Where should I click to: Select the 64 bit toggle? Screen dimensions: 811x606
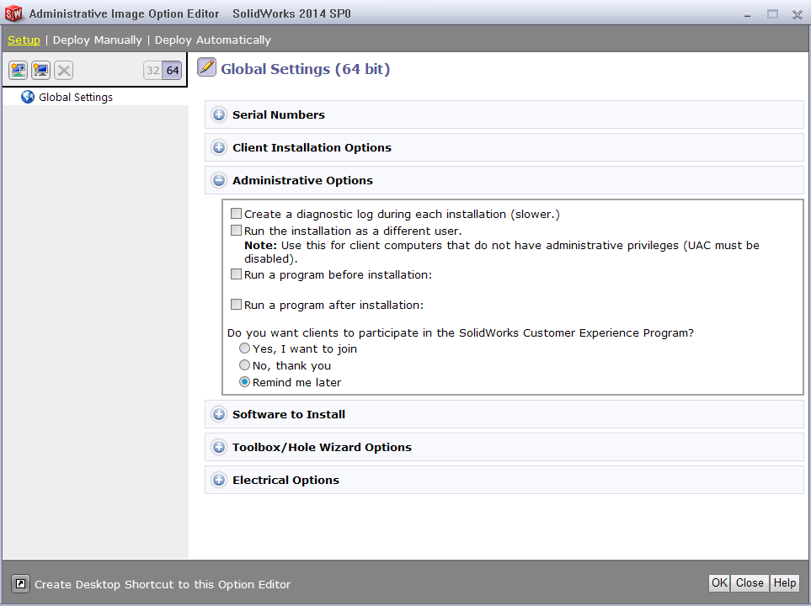173,71
